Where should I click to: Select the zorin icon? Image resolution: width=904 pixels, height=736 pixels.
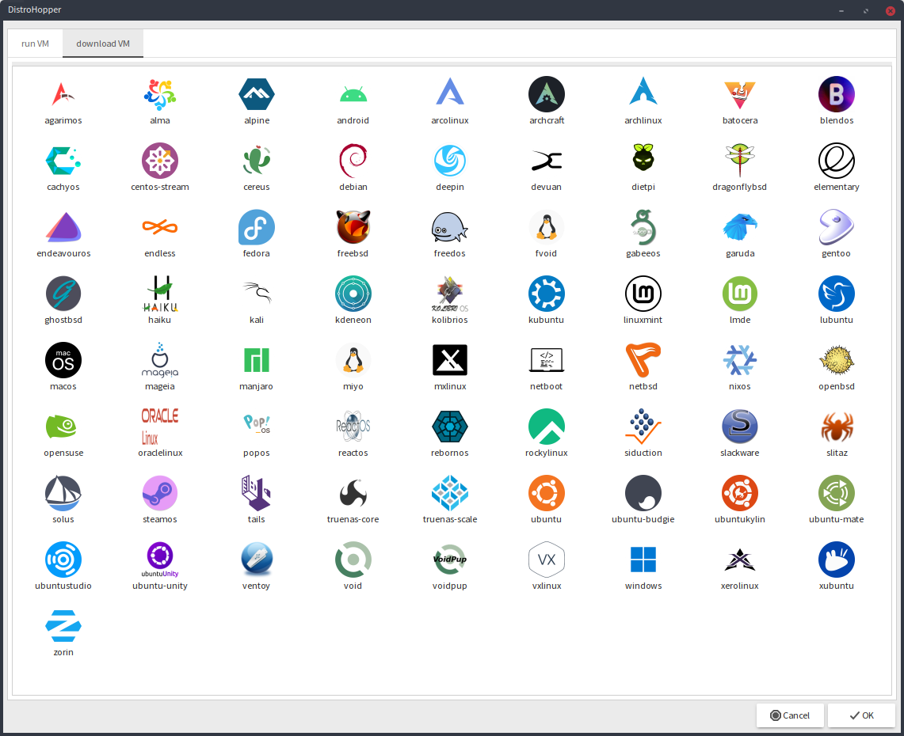click(x=63, y=627)
